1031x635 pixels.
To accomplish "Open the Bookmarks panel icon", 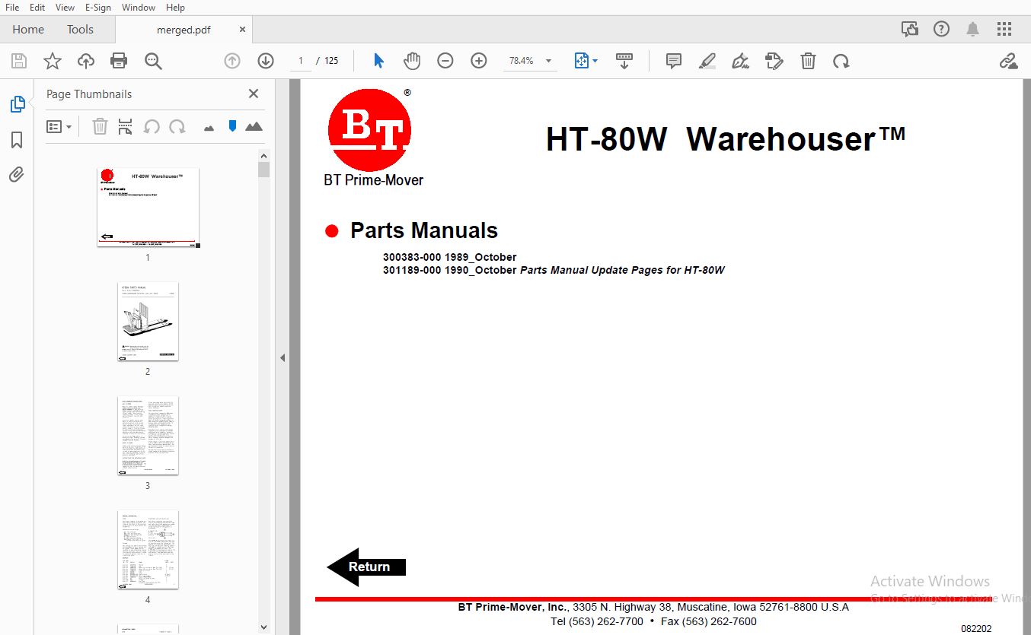I will point(17,140).
